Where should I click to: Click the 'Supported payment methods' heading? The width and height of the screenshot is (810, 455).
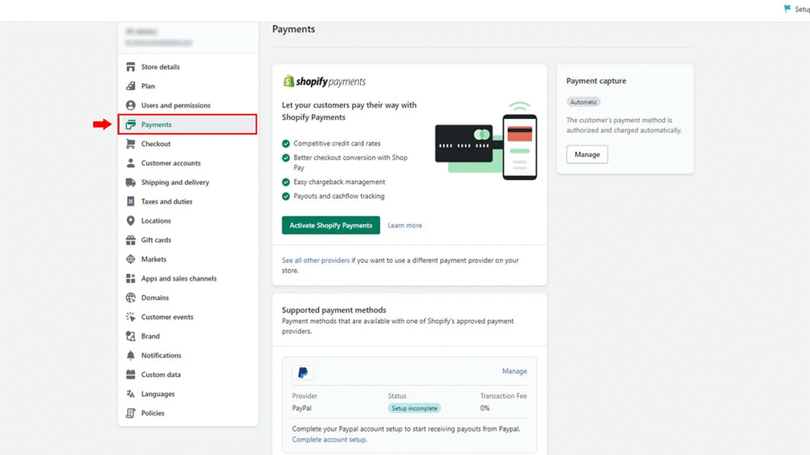(x=335, y=310)
